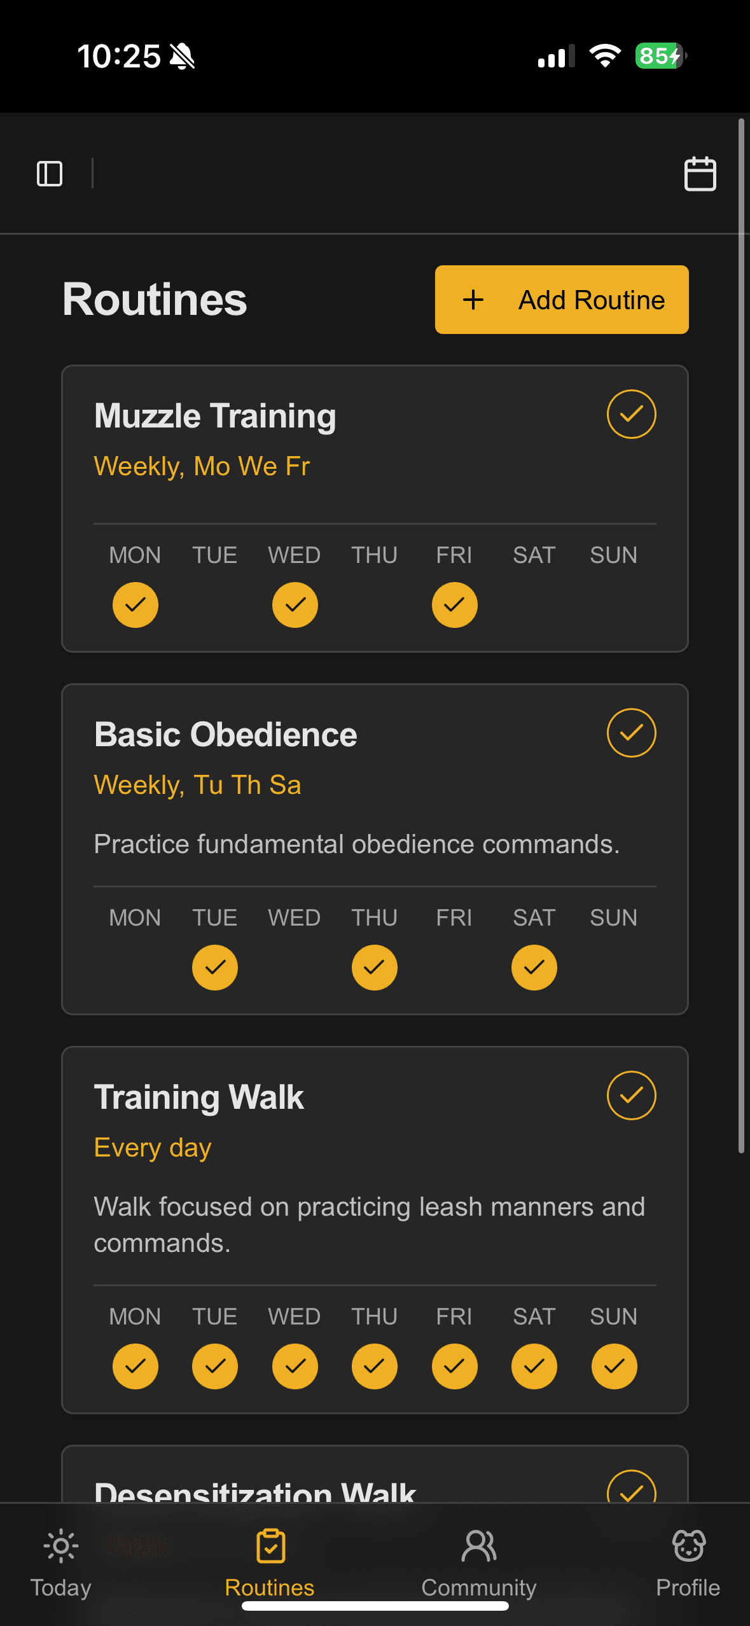750x1626 pixels.
Task: Tap the Routines clipboard icon
Action: [270, 1546]
